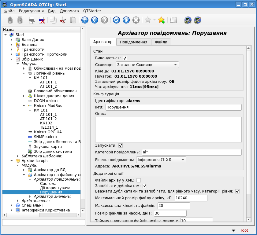Switch to the Повідомлення tab

[134, 42]
